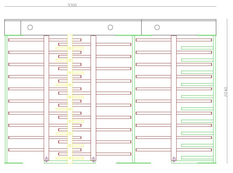
Task: Click bolt symbol at base of right red post
Action: pyautogui.click(x=174, y=159)
